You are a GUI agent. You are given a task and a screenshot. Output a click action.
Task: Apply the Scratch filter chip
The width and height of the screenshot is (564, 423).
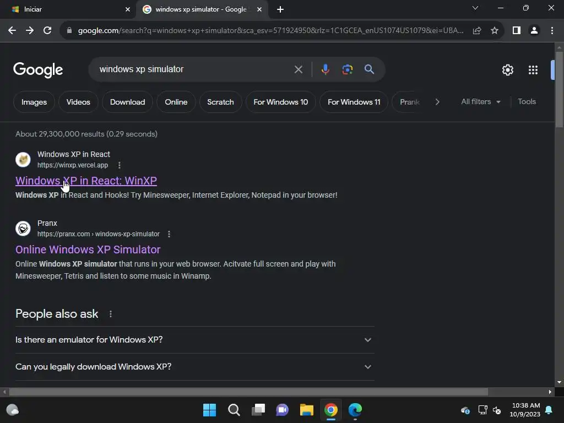point(220,102)
